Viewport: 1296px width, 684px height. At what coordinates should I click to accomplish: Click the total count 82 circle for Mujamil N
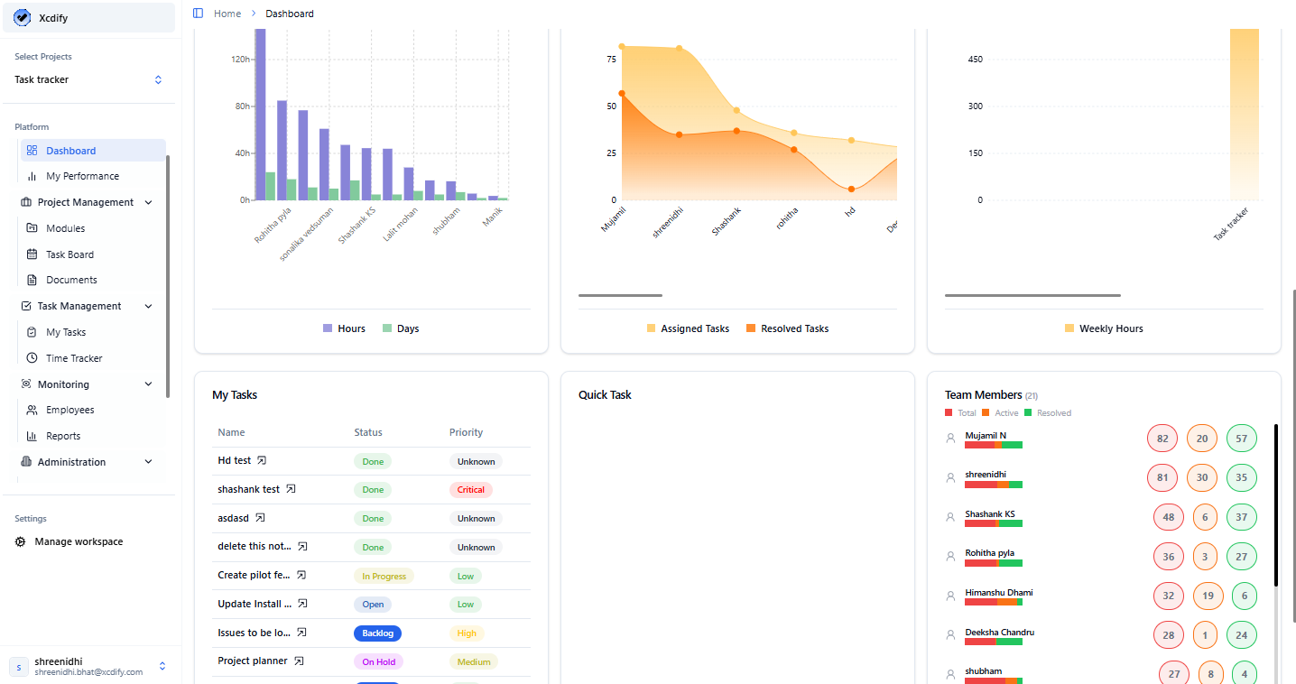[x=1162, y=439]
